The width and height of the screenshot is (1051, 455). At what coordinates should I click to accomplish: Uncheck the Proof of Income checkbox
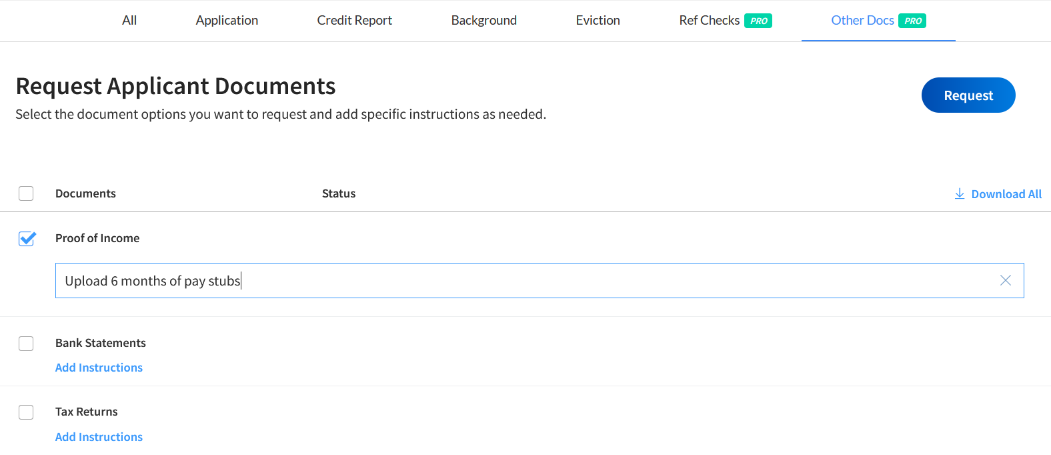point(27,239)
